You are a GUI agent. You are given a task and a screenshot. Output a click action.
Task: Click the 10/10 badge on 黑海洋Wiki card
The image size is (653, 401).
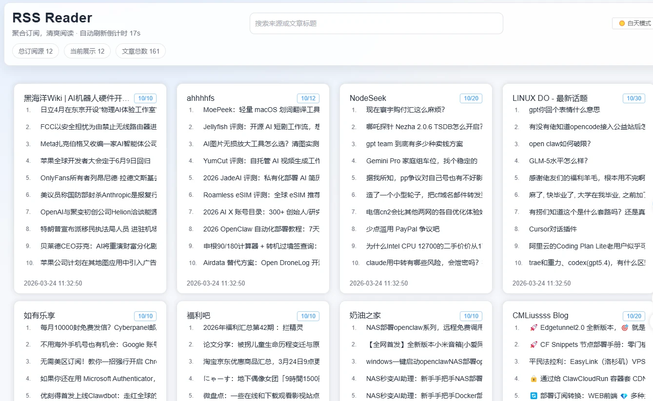pyautogui.click(x=145, y=98)
